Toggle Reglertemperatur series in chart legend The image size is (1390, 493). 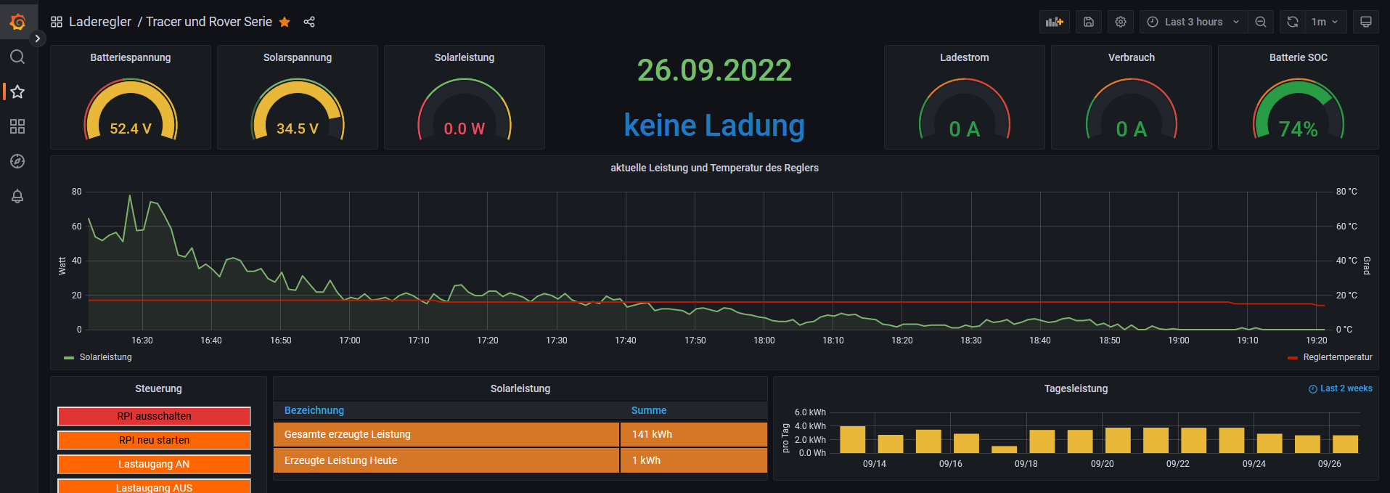(x=1337, y=357)
